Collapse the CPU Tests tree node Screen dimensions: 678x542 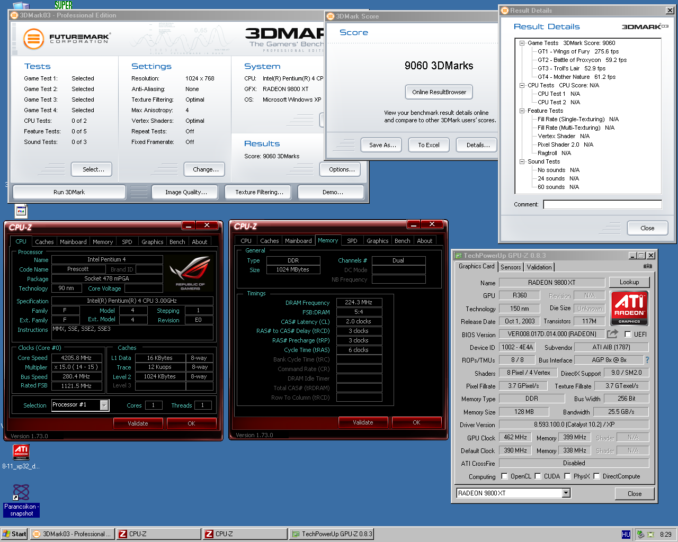point(522,85)
